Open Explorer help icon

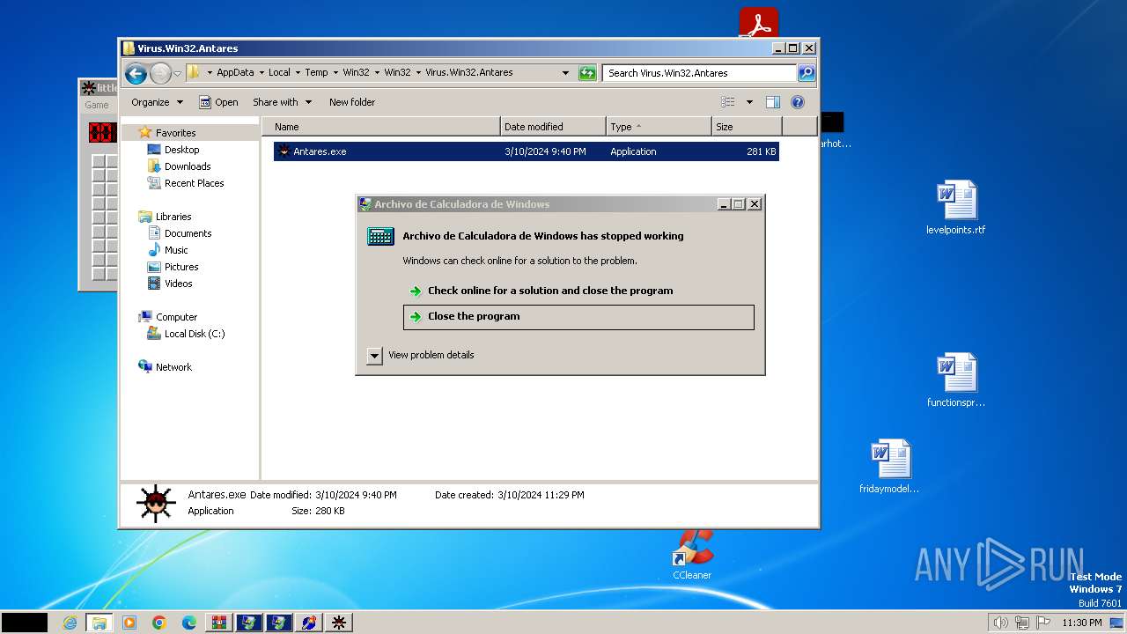pyautogui.click(x=798, y=102)
